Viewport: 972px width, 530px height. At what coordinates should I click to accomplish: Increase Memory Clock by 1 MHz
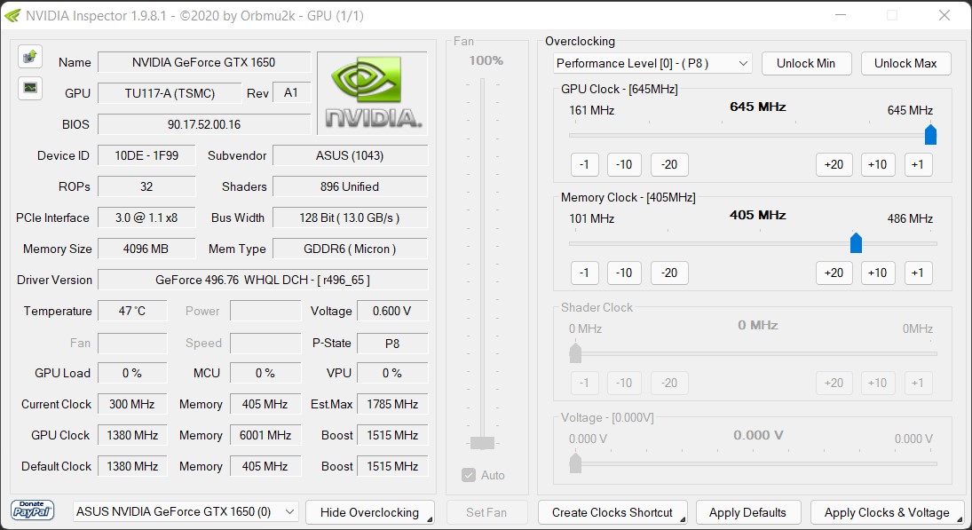pyautogui.click(x=918, y=273)
